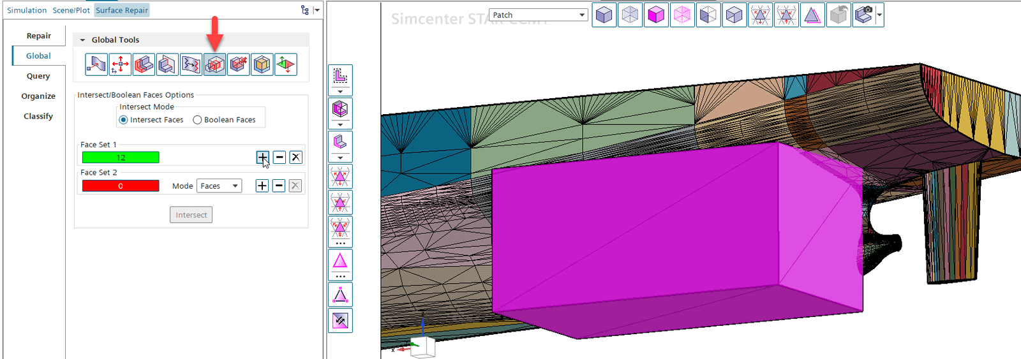Viewport: 1021px width, 359px height.
Task: Click the triangle with magenta outline icon
Action: 812,15
